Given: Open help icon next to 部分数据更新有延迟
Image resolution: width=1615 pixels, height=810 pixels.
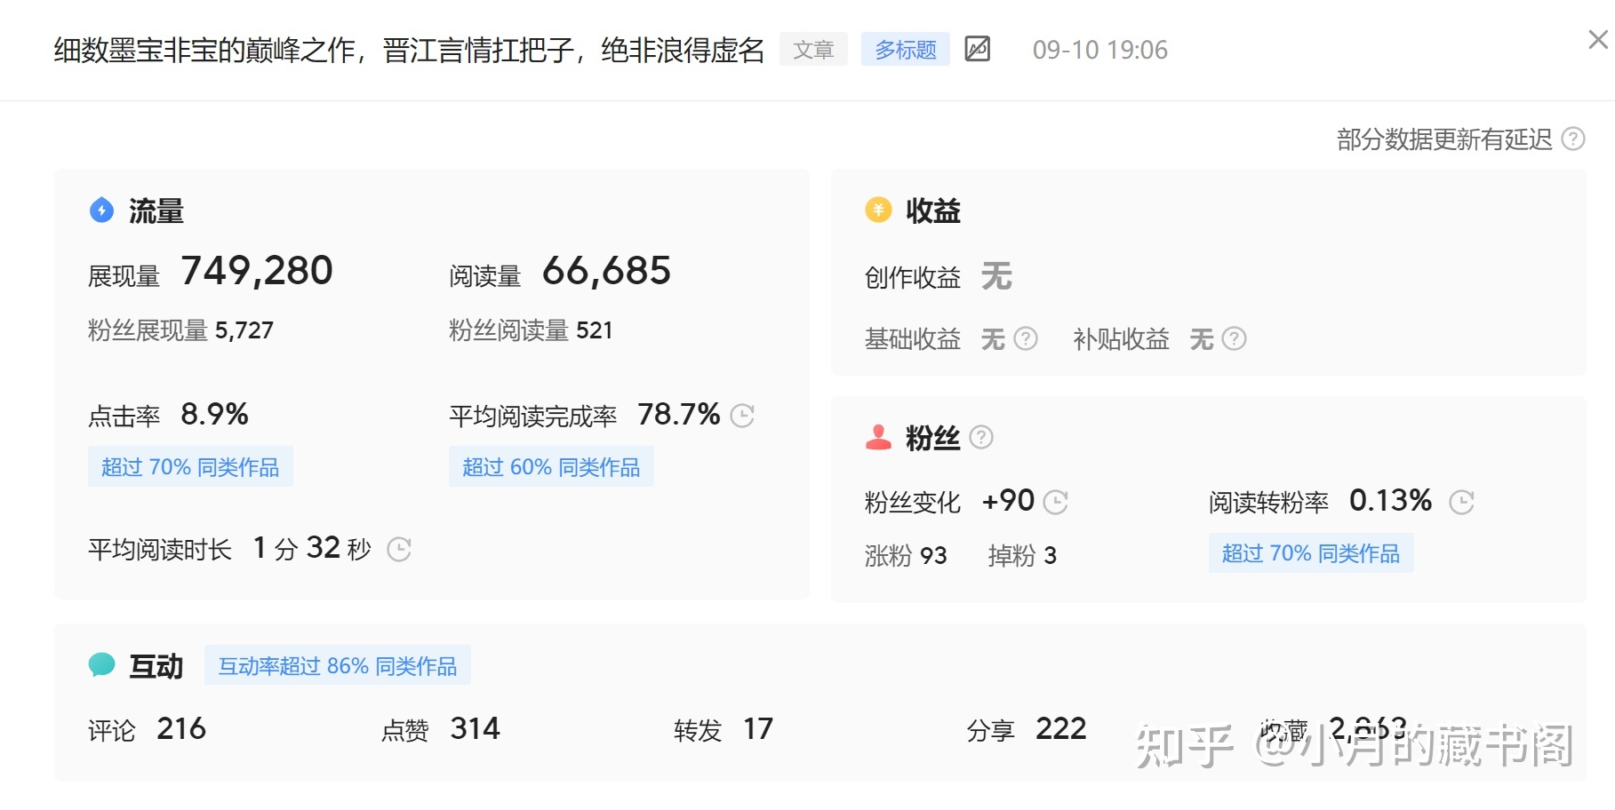Looking at the screenshot, I should [x=1573, y=139].
